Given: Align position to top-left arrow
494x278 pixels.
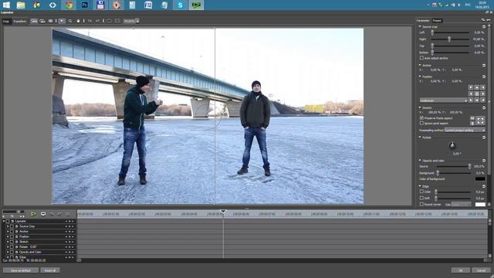Looking at the screenshot, I should (471, 87).
